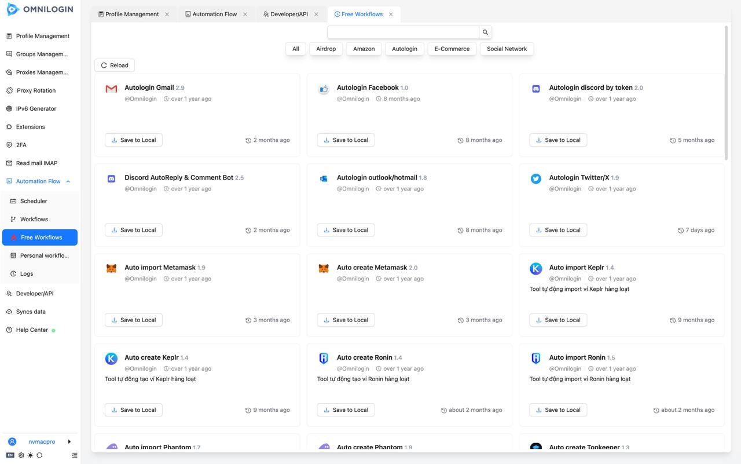This screenshot has width=741, height=464.
Task: Click the Keplr icon on Auto create Keplr
Action: (x=111, y=359)
